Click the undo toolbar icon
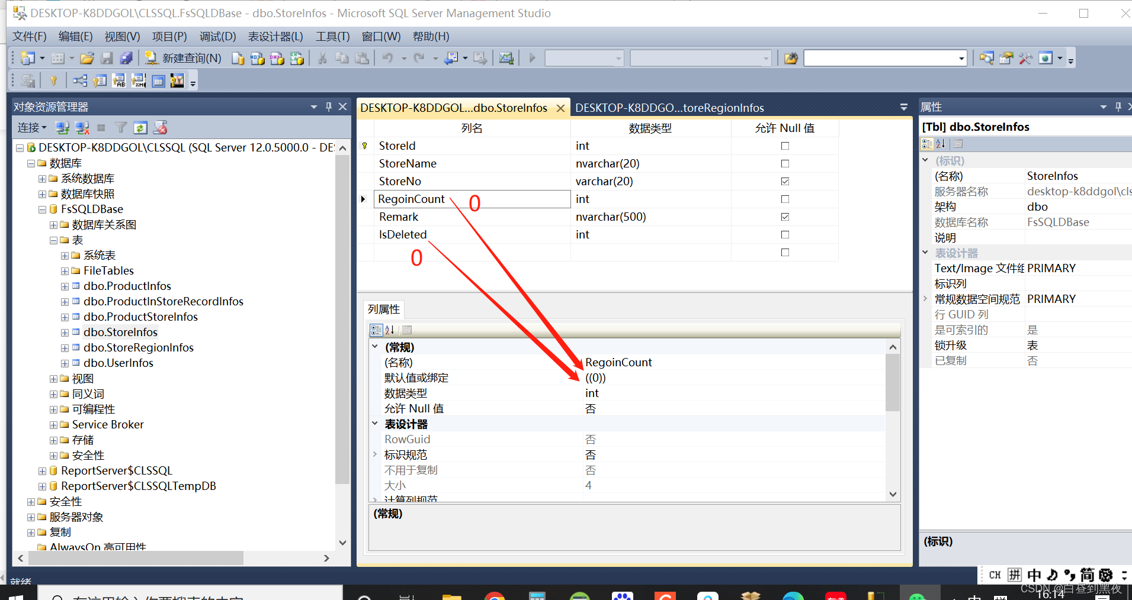 pyautogui.click(x=388, y=58)
